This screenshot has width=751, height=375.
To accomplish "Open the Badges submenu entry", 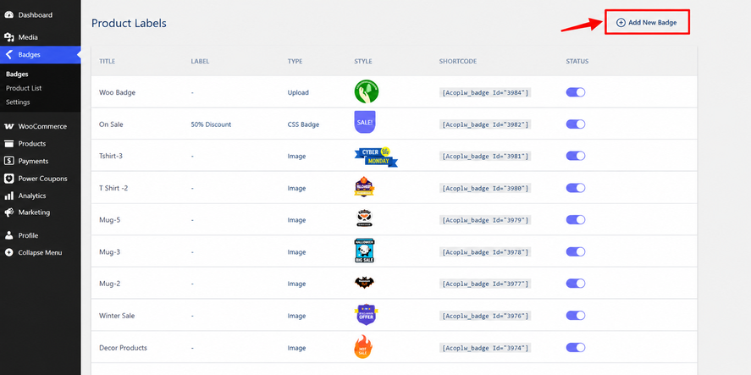I will tap(17, 74).
